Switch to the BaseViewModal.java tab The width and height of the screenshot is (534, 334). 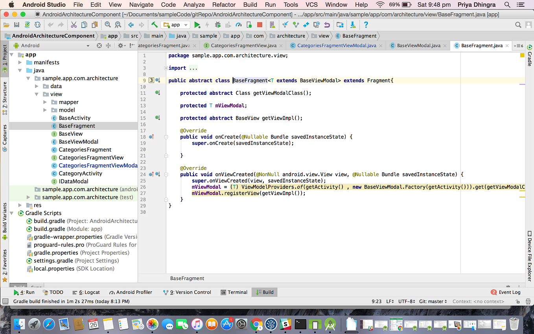[x=418, y=46]
